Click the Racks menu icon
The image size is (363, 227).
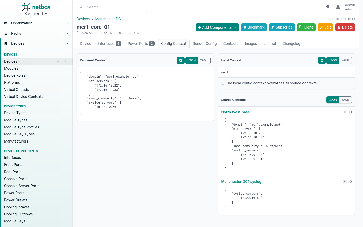[6, 33]
